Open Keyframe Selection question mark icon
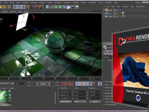 click(x=72, y=84)
